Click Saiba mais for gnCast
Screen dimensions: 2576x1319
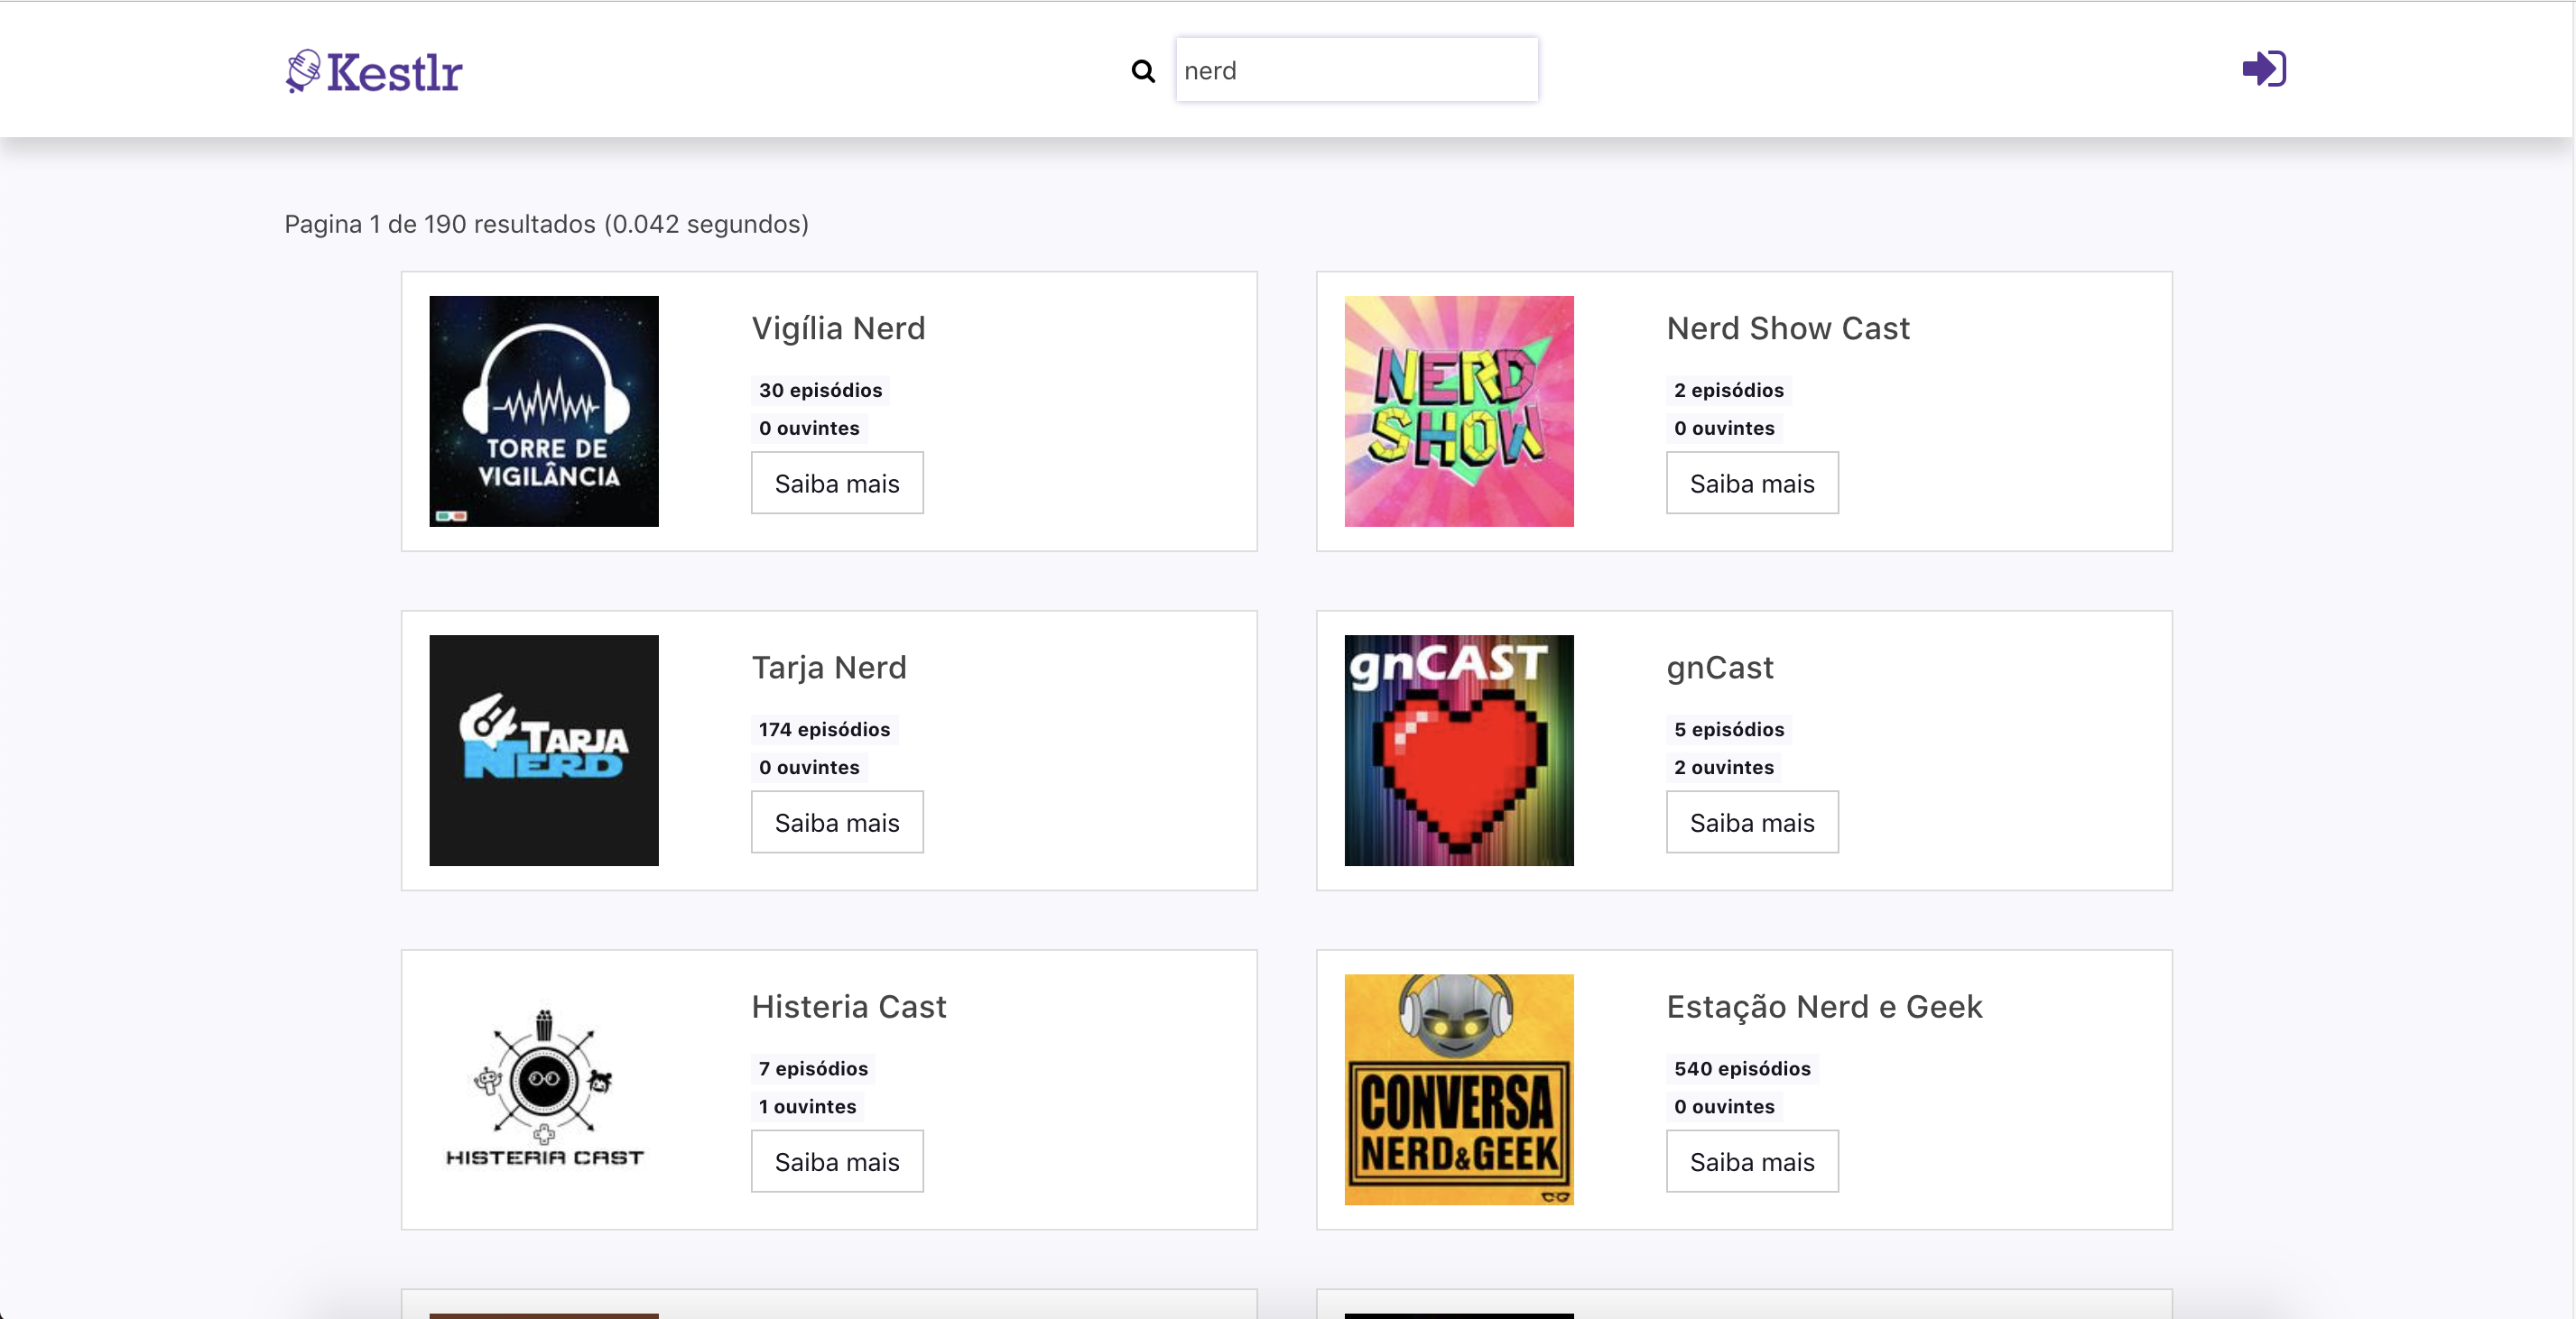coord(1752,823)
